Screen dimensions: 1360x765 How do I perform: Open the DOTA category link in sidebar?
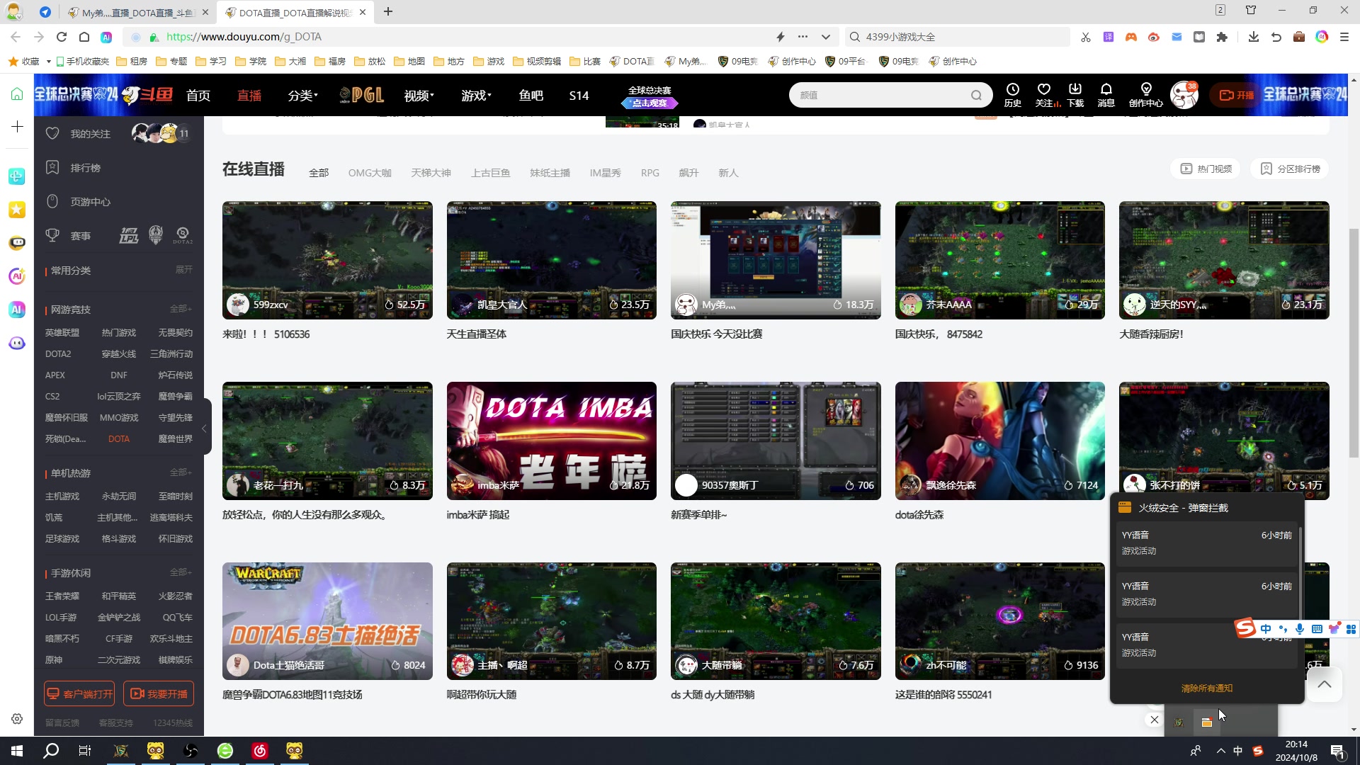pyautogui.click(x=118, y=439)
